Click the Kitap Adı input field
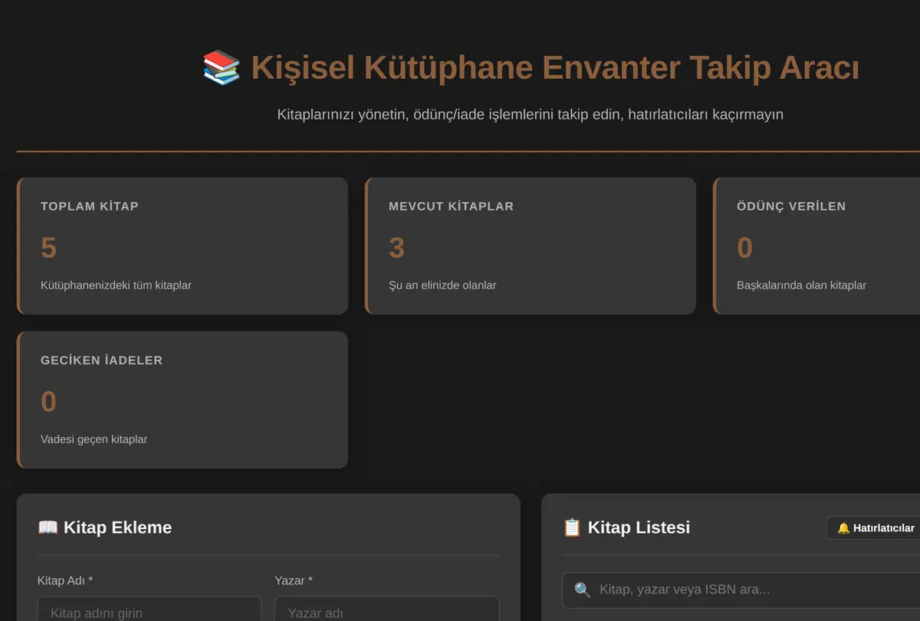 pyautogui.click(x=148, y=610)
